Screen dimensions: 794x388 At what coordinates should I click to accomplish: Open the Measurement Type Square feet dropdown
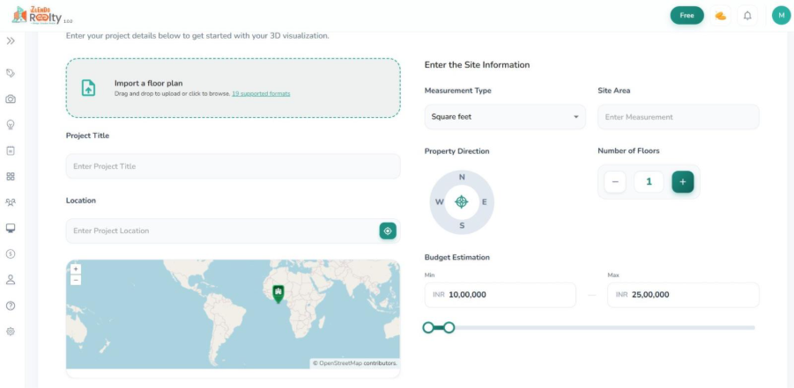pos(505,117)
